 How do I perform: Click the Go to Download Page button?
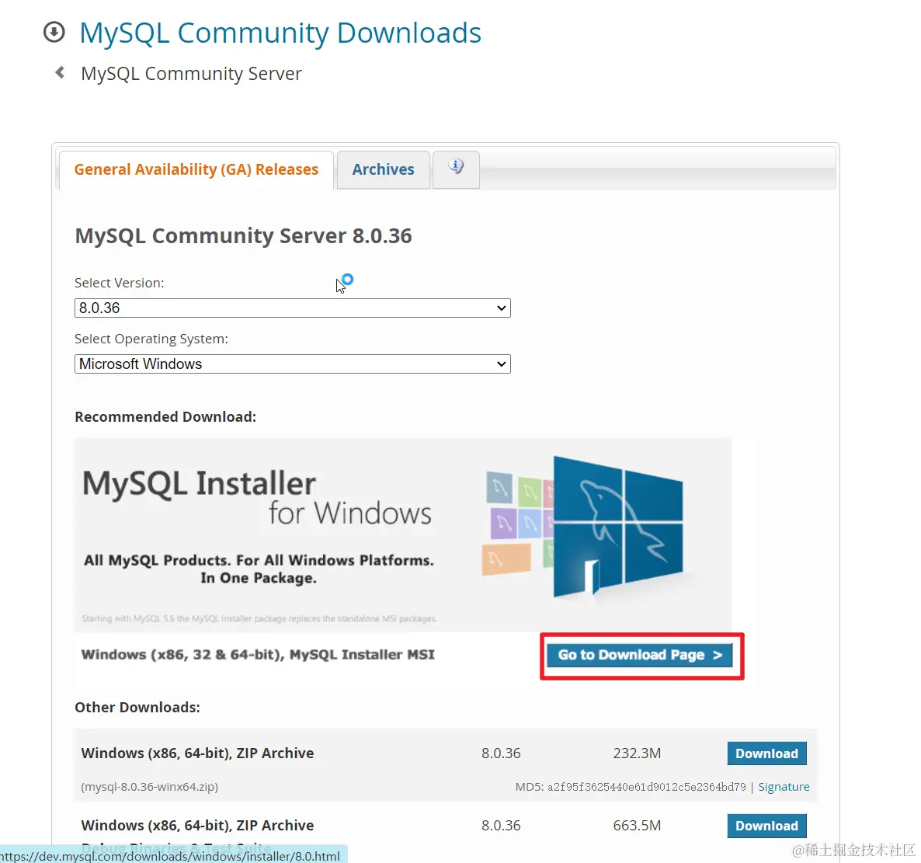[640, 655]
